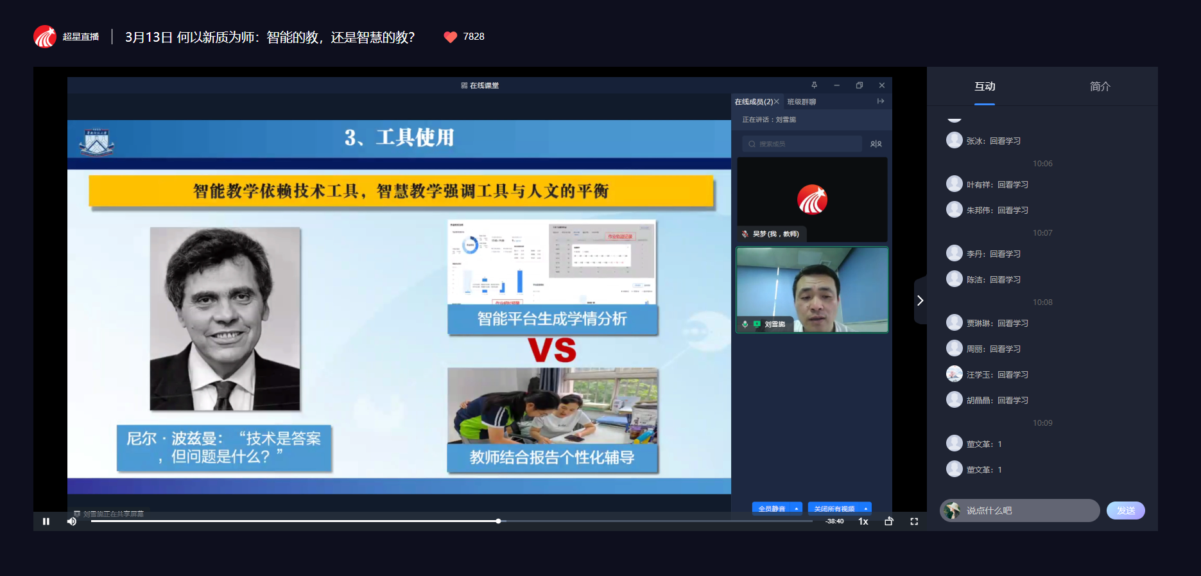Click the 10:09 chat timestamp
The width and height of the screenshot is (1201, 576).
1042,423
